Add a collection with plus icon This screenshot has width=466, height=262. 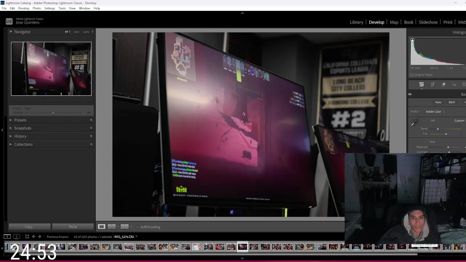tap(91, 144)
